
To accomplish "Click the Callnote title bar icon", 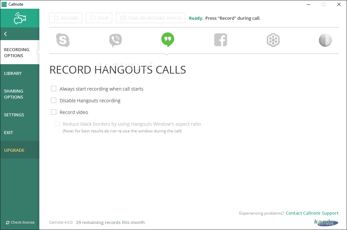I will pos(4,4).
